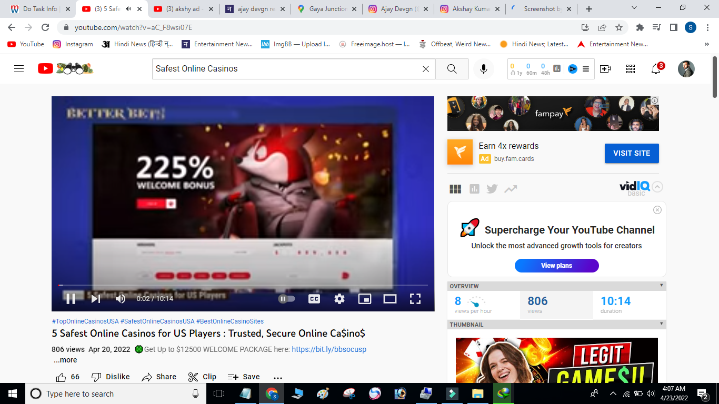Reload the page
The width and height of the screenshot is (719, 404).
tap(45, 27)
